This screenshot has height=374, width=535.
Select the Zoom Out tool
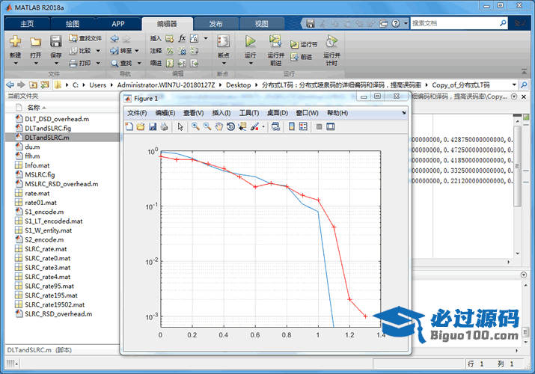click(207, 126)
